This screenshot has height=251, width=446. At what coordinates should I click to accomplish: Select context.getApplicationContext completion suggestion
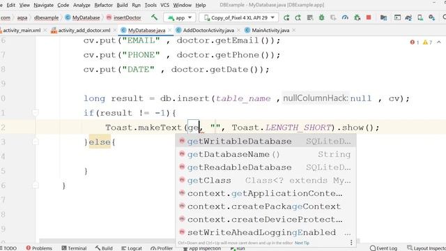click(x=266, y=193)
